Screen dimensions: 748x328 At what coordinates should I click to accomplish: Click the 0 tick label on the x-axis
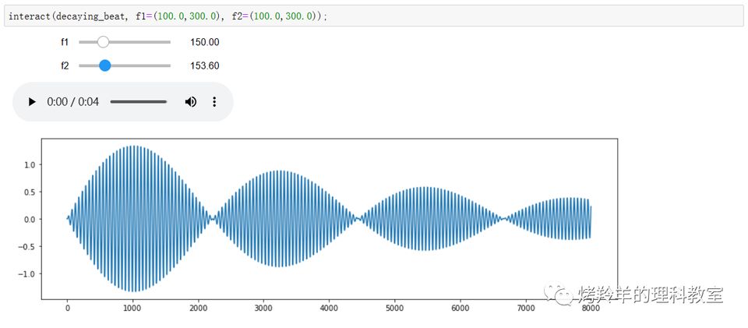[x=68, y=309]
